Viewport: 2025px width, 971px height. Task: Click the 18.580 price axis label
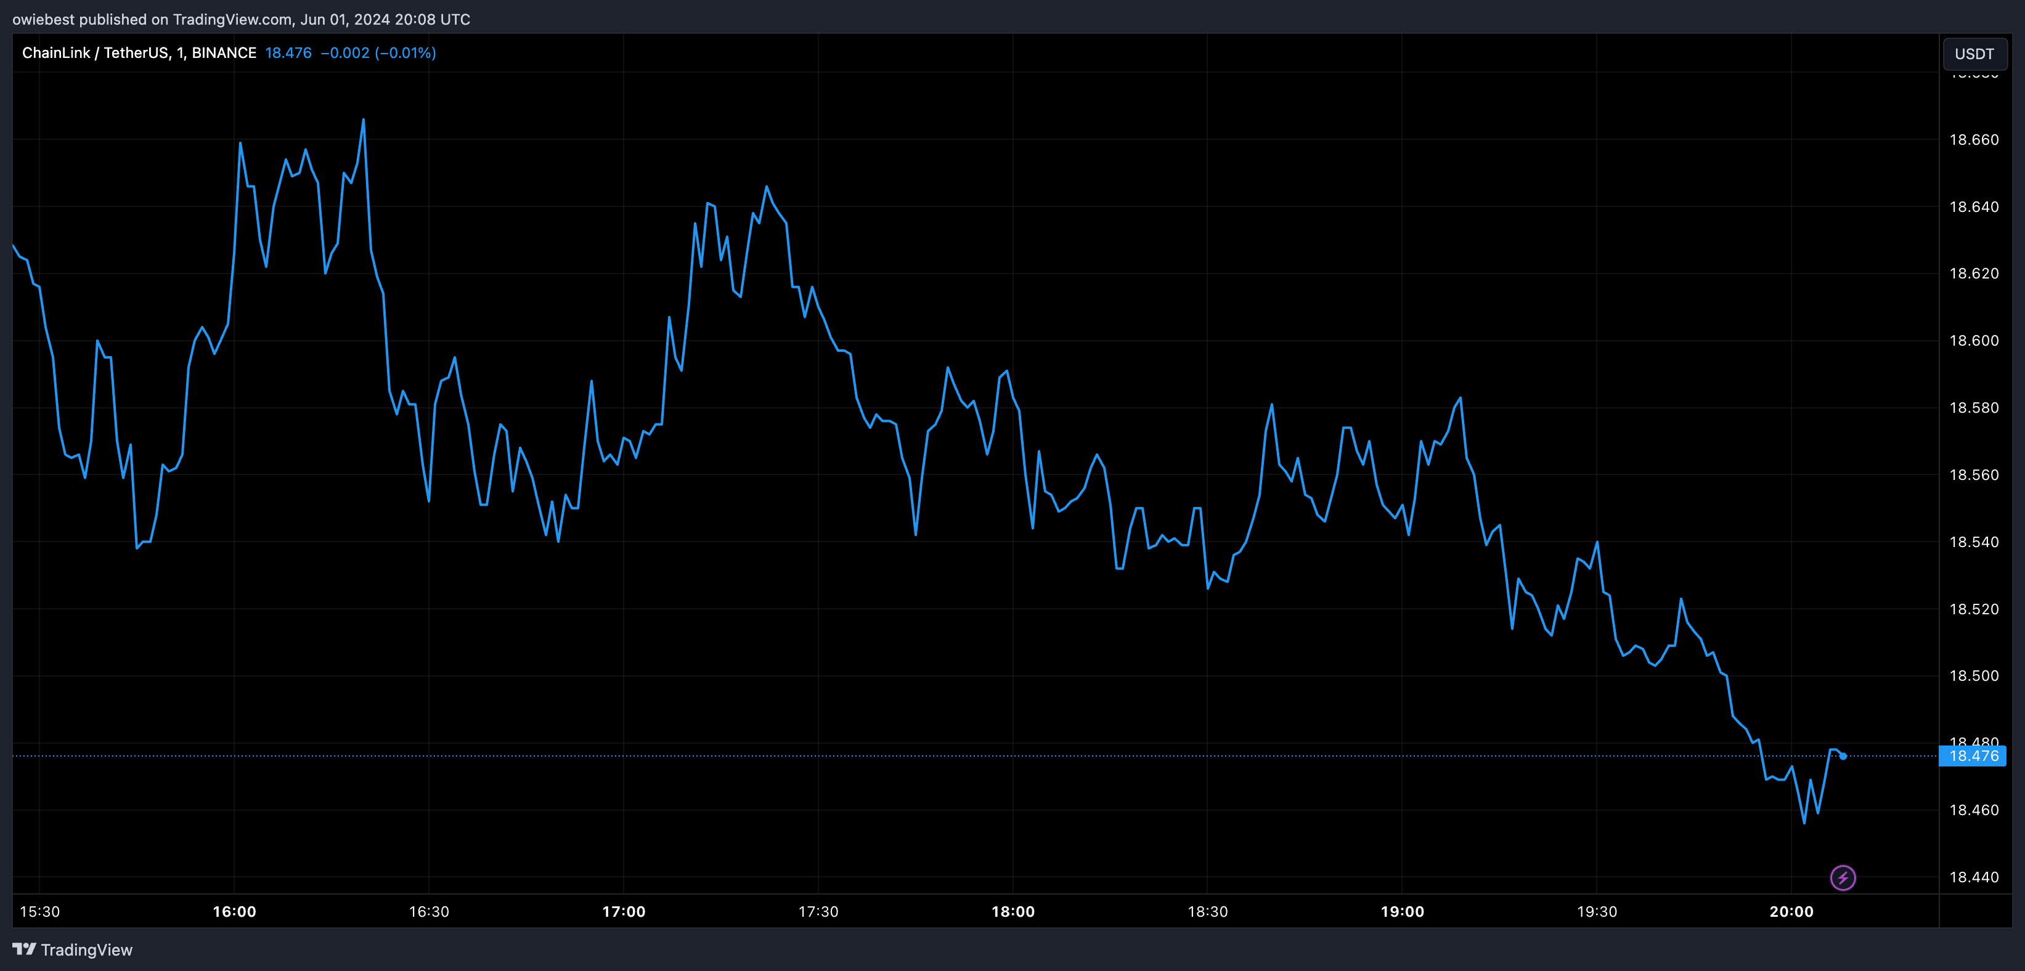click(x=1973, y=407)
